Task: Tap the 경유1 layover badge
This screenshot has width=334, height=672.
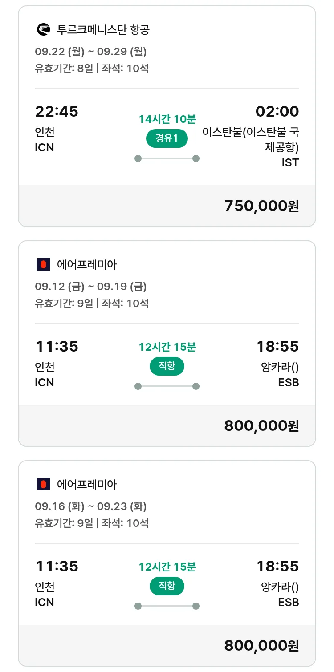Action: 167,138
